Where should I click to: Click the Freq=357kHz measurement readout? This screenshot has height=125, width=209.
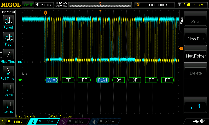(x=32, y=116)
